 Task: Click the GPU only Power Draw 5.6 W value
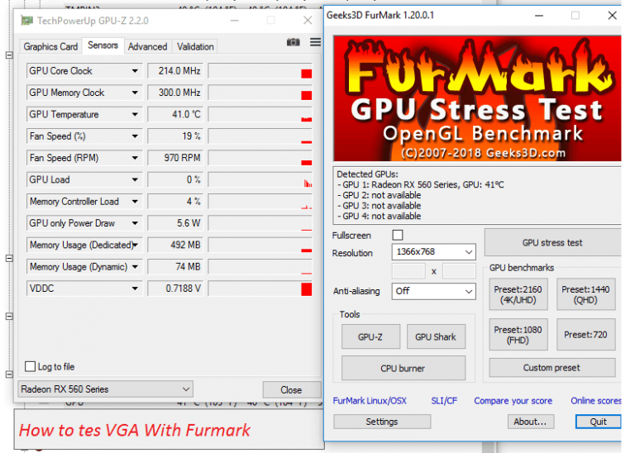coord(175,223)
